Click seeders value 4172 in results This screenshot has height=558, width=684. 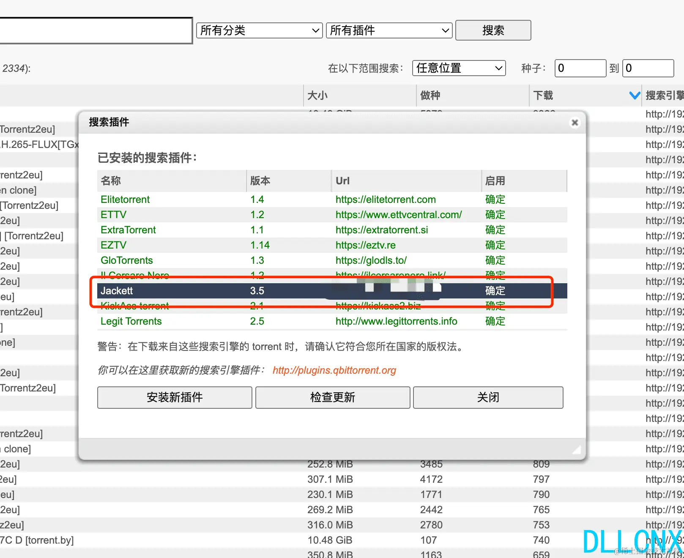click(x=431, y=479)
